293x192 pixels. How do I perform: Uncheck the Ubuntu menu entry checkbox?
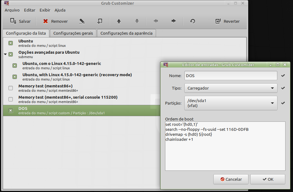tap(11, 43)
